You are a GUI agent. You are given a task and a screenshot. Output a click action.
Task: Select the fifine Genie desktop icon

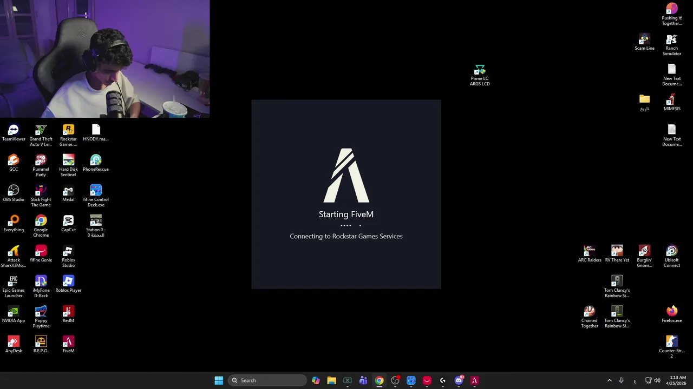[x=41, y=254]
